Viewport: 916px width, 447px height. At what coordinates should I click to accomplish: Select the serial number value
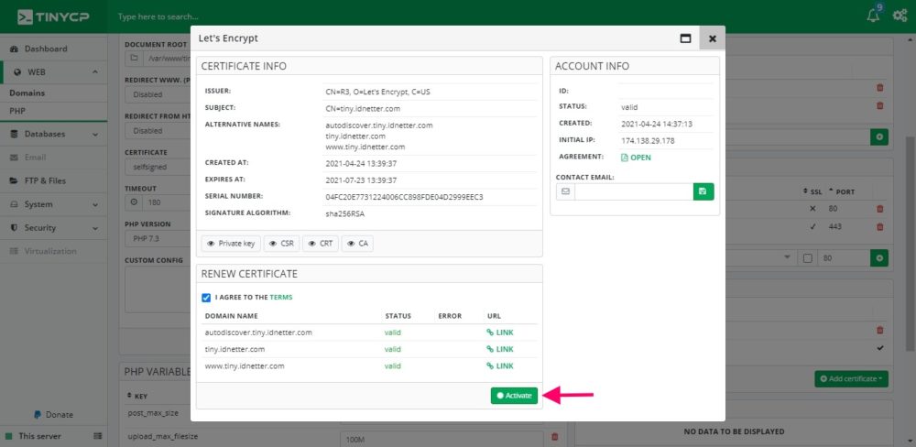(x=404, y=197)
